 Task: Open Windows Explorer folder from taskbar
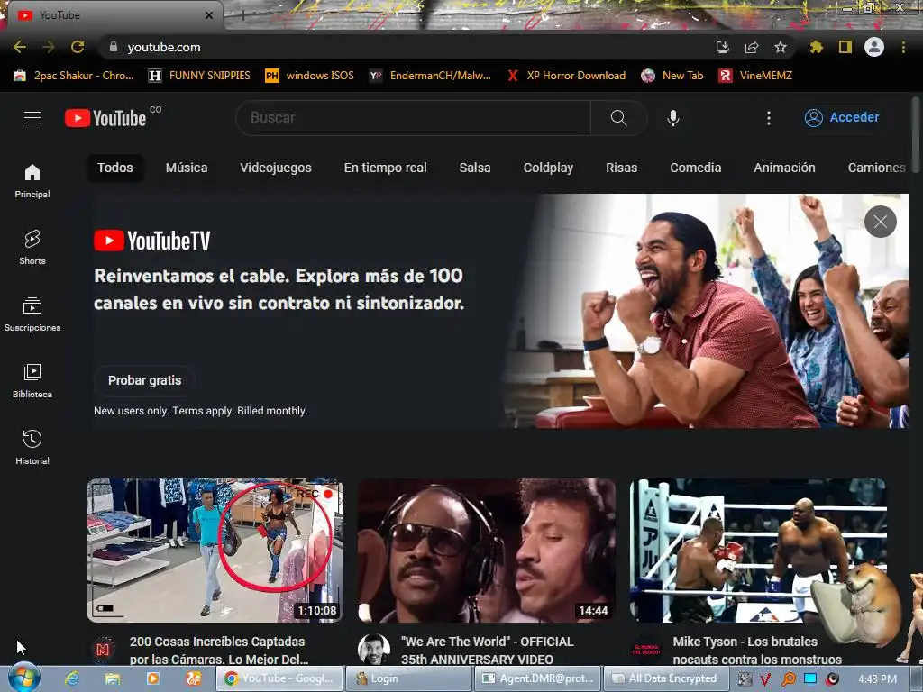[113, 678]
